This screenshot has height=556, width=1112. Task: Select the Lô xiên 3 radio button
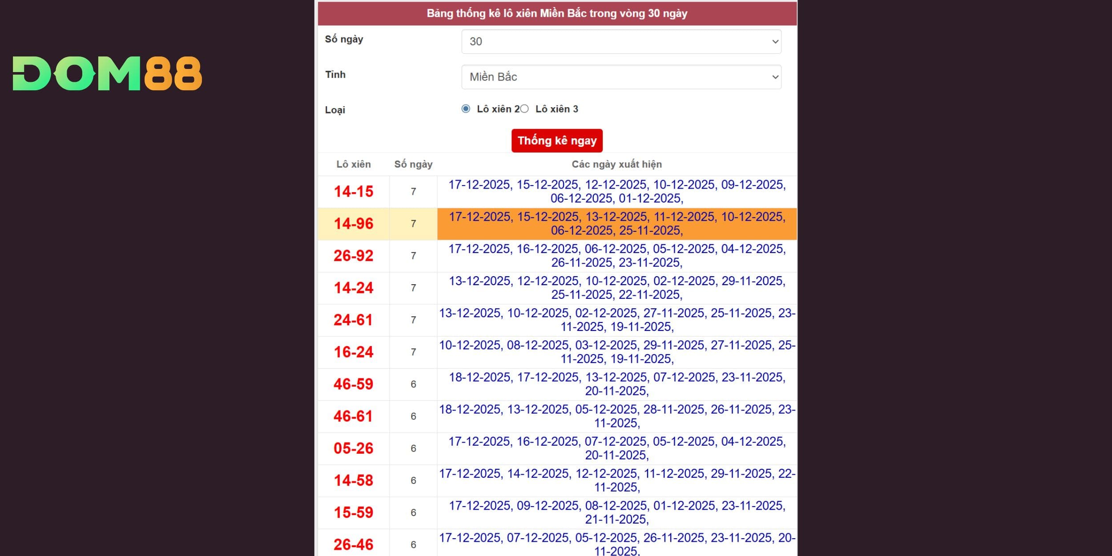[x=525, y=109]
